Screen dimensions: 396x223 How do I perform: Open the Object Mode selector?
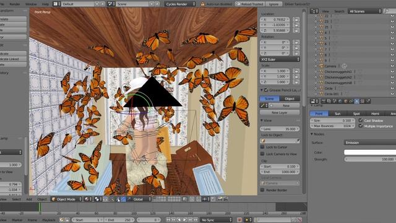(67, 199)
